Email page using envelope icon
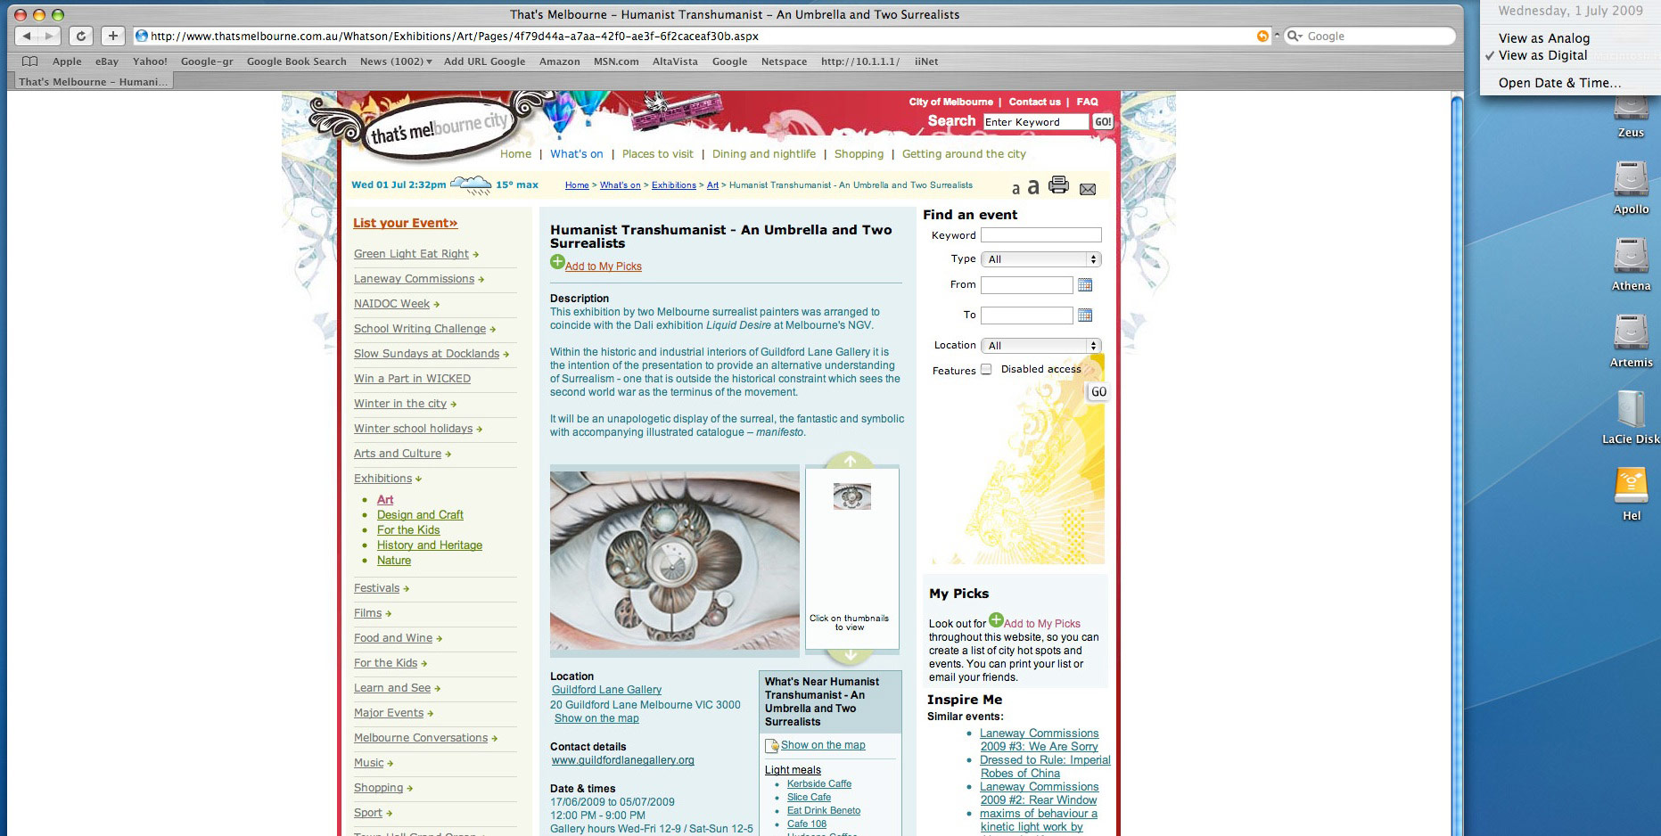 [1088, 189]
